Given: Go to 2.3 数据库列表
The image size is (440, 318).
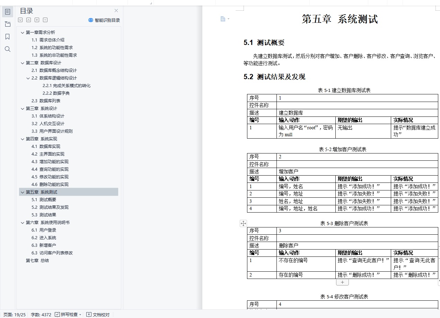Looking at the screenshot, I should click(46, 101).
